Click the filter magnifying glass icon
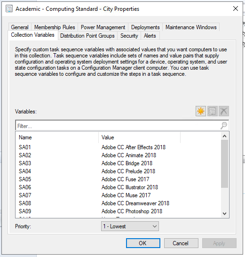This screenshot has height=257, width=245. [x=223, y=126]
